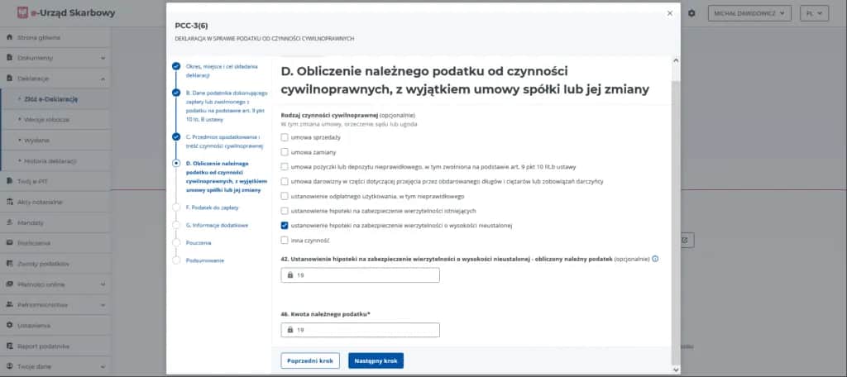This screenshot has height=377, width=847.
Task: Click the external-link icon button behind dialog
Action: point(686,240)
